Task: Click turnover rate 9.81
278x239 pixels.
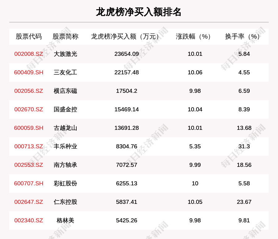Action: click(x=244, y=220)
